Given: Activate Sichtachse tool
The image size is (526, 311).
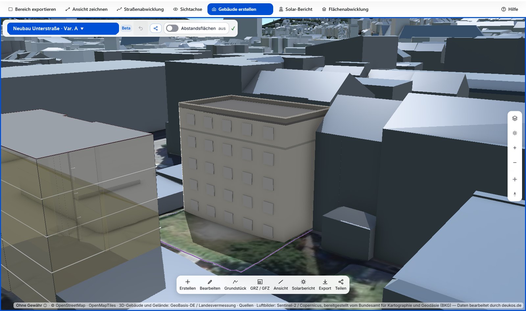Looking at the screenshot, I should (x=187, y=9).
